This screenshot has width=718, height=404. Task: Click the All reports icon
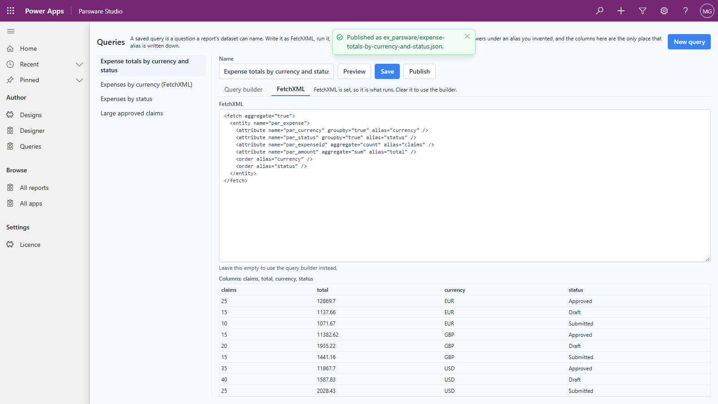10,188
